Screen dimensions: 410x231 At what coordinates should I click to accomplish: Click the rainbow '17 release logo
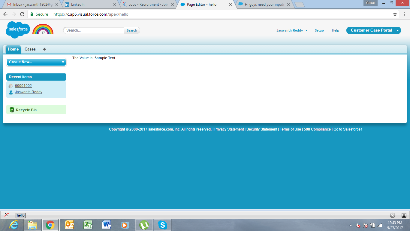coord(43,29)
